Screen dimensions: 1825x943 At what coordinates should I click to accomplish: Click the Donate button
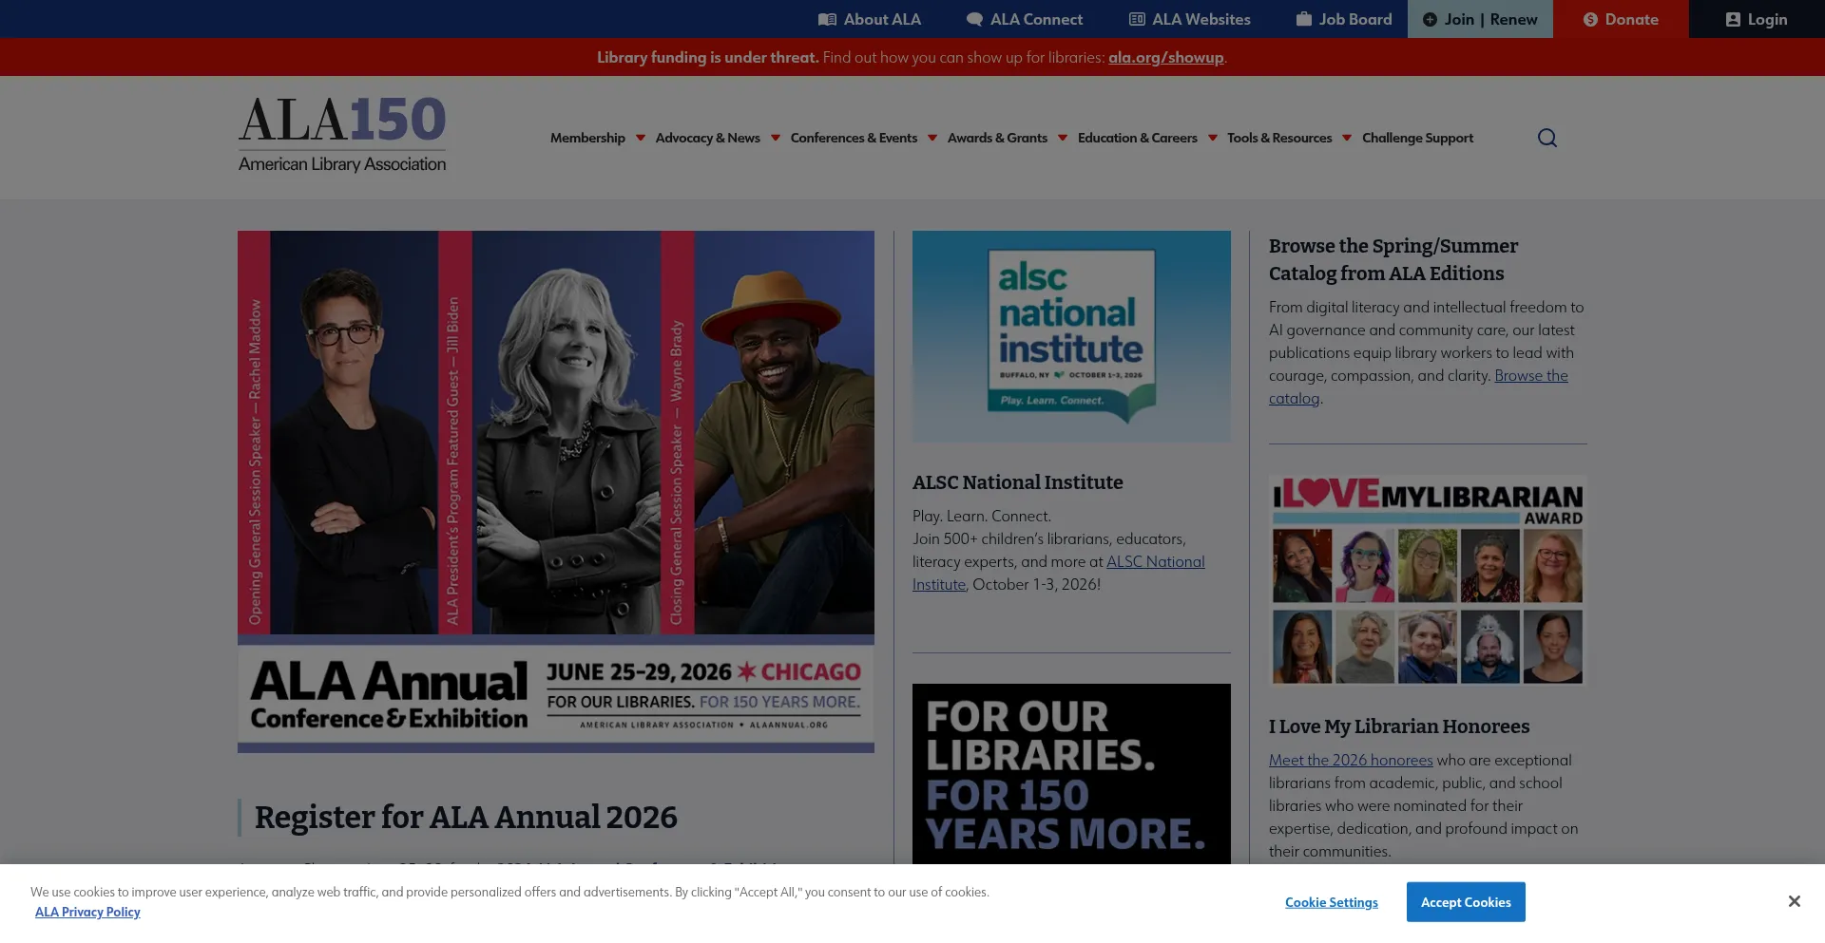[x=1621, y=19]
